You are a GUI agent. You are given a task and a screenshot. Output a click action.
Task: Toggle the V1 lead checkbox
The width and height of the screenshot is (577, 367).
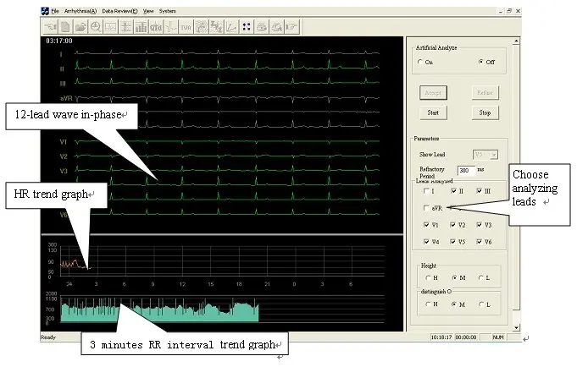[x=426, y=225]
